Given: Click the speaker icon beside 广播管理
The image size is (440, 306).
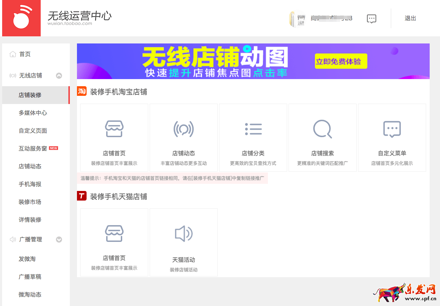Looking at the screenshot, I should point(13,239).
